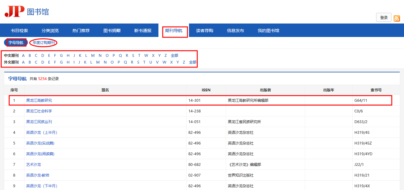
Task: Click call number J22/1
Action: click(x=359, y=165)
